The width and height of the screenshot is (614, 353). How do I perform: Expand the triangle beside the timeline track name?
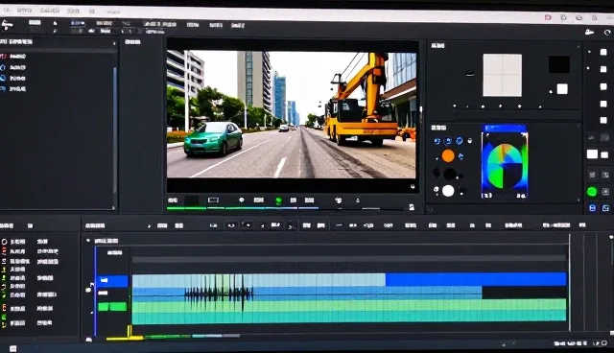point(88,241)
